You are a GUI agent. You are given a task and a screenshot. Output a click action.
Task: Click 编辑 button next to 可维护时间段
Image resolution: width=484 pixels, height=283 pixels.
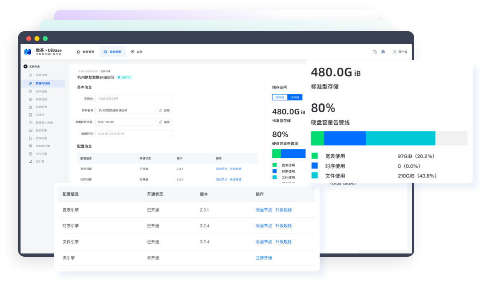164,122
